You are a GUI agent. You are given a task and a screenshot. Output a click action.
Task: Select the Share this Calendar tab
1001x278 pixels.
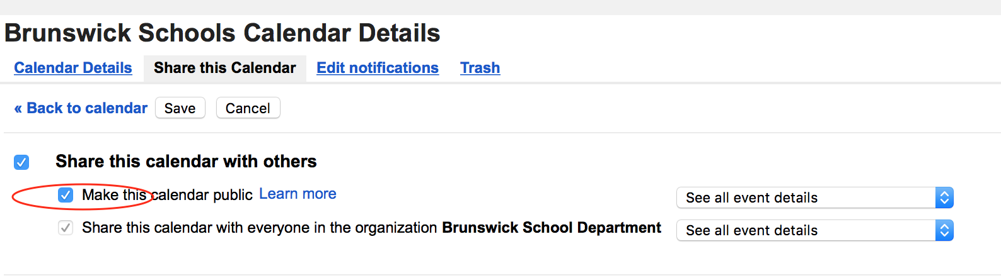(225, 68)
